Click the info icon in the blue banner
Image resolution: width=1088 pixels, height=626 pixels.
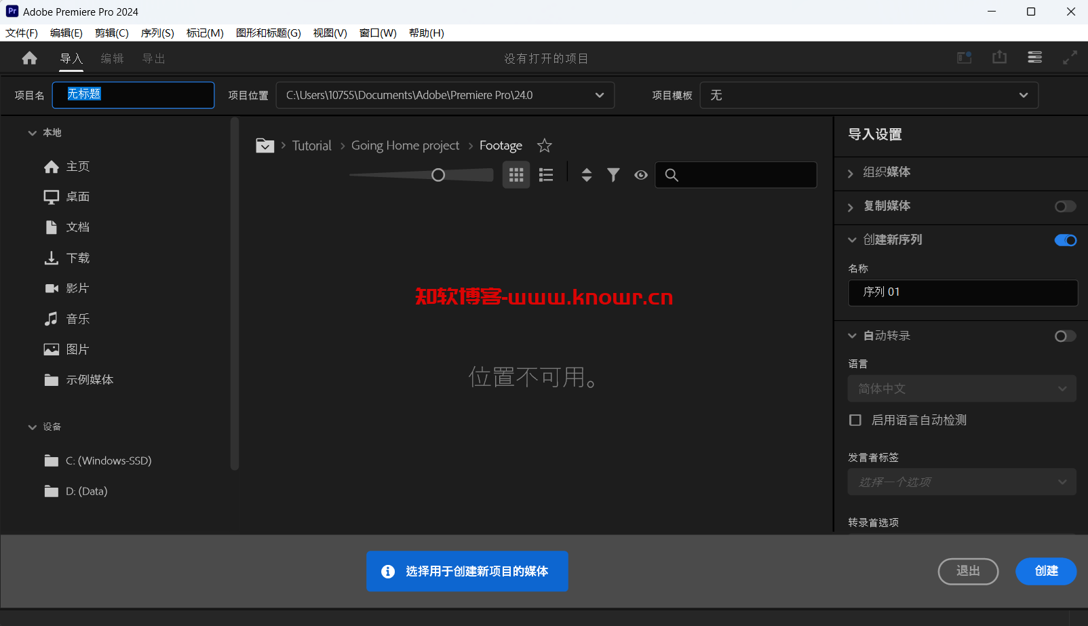point(388,572)
